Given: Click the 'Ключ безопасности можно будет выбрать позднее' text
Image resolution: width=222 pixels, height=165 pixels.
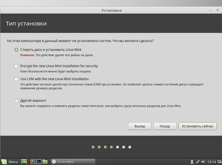Looking at the screenshot, I should [x=56, y=71].
